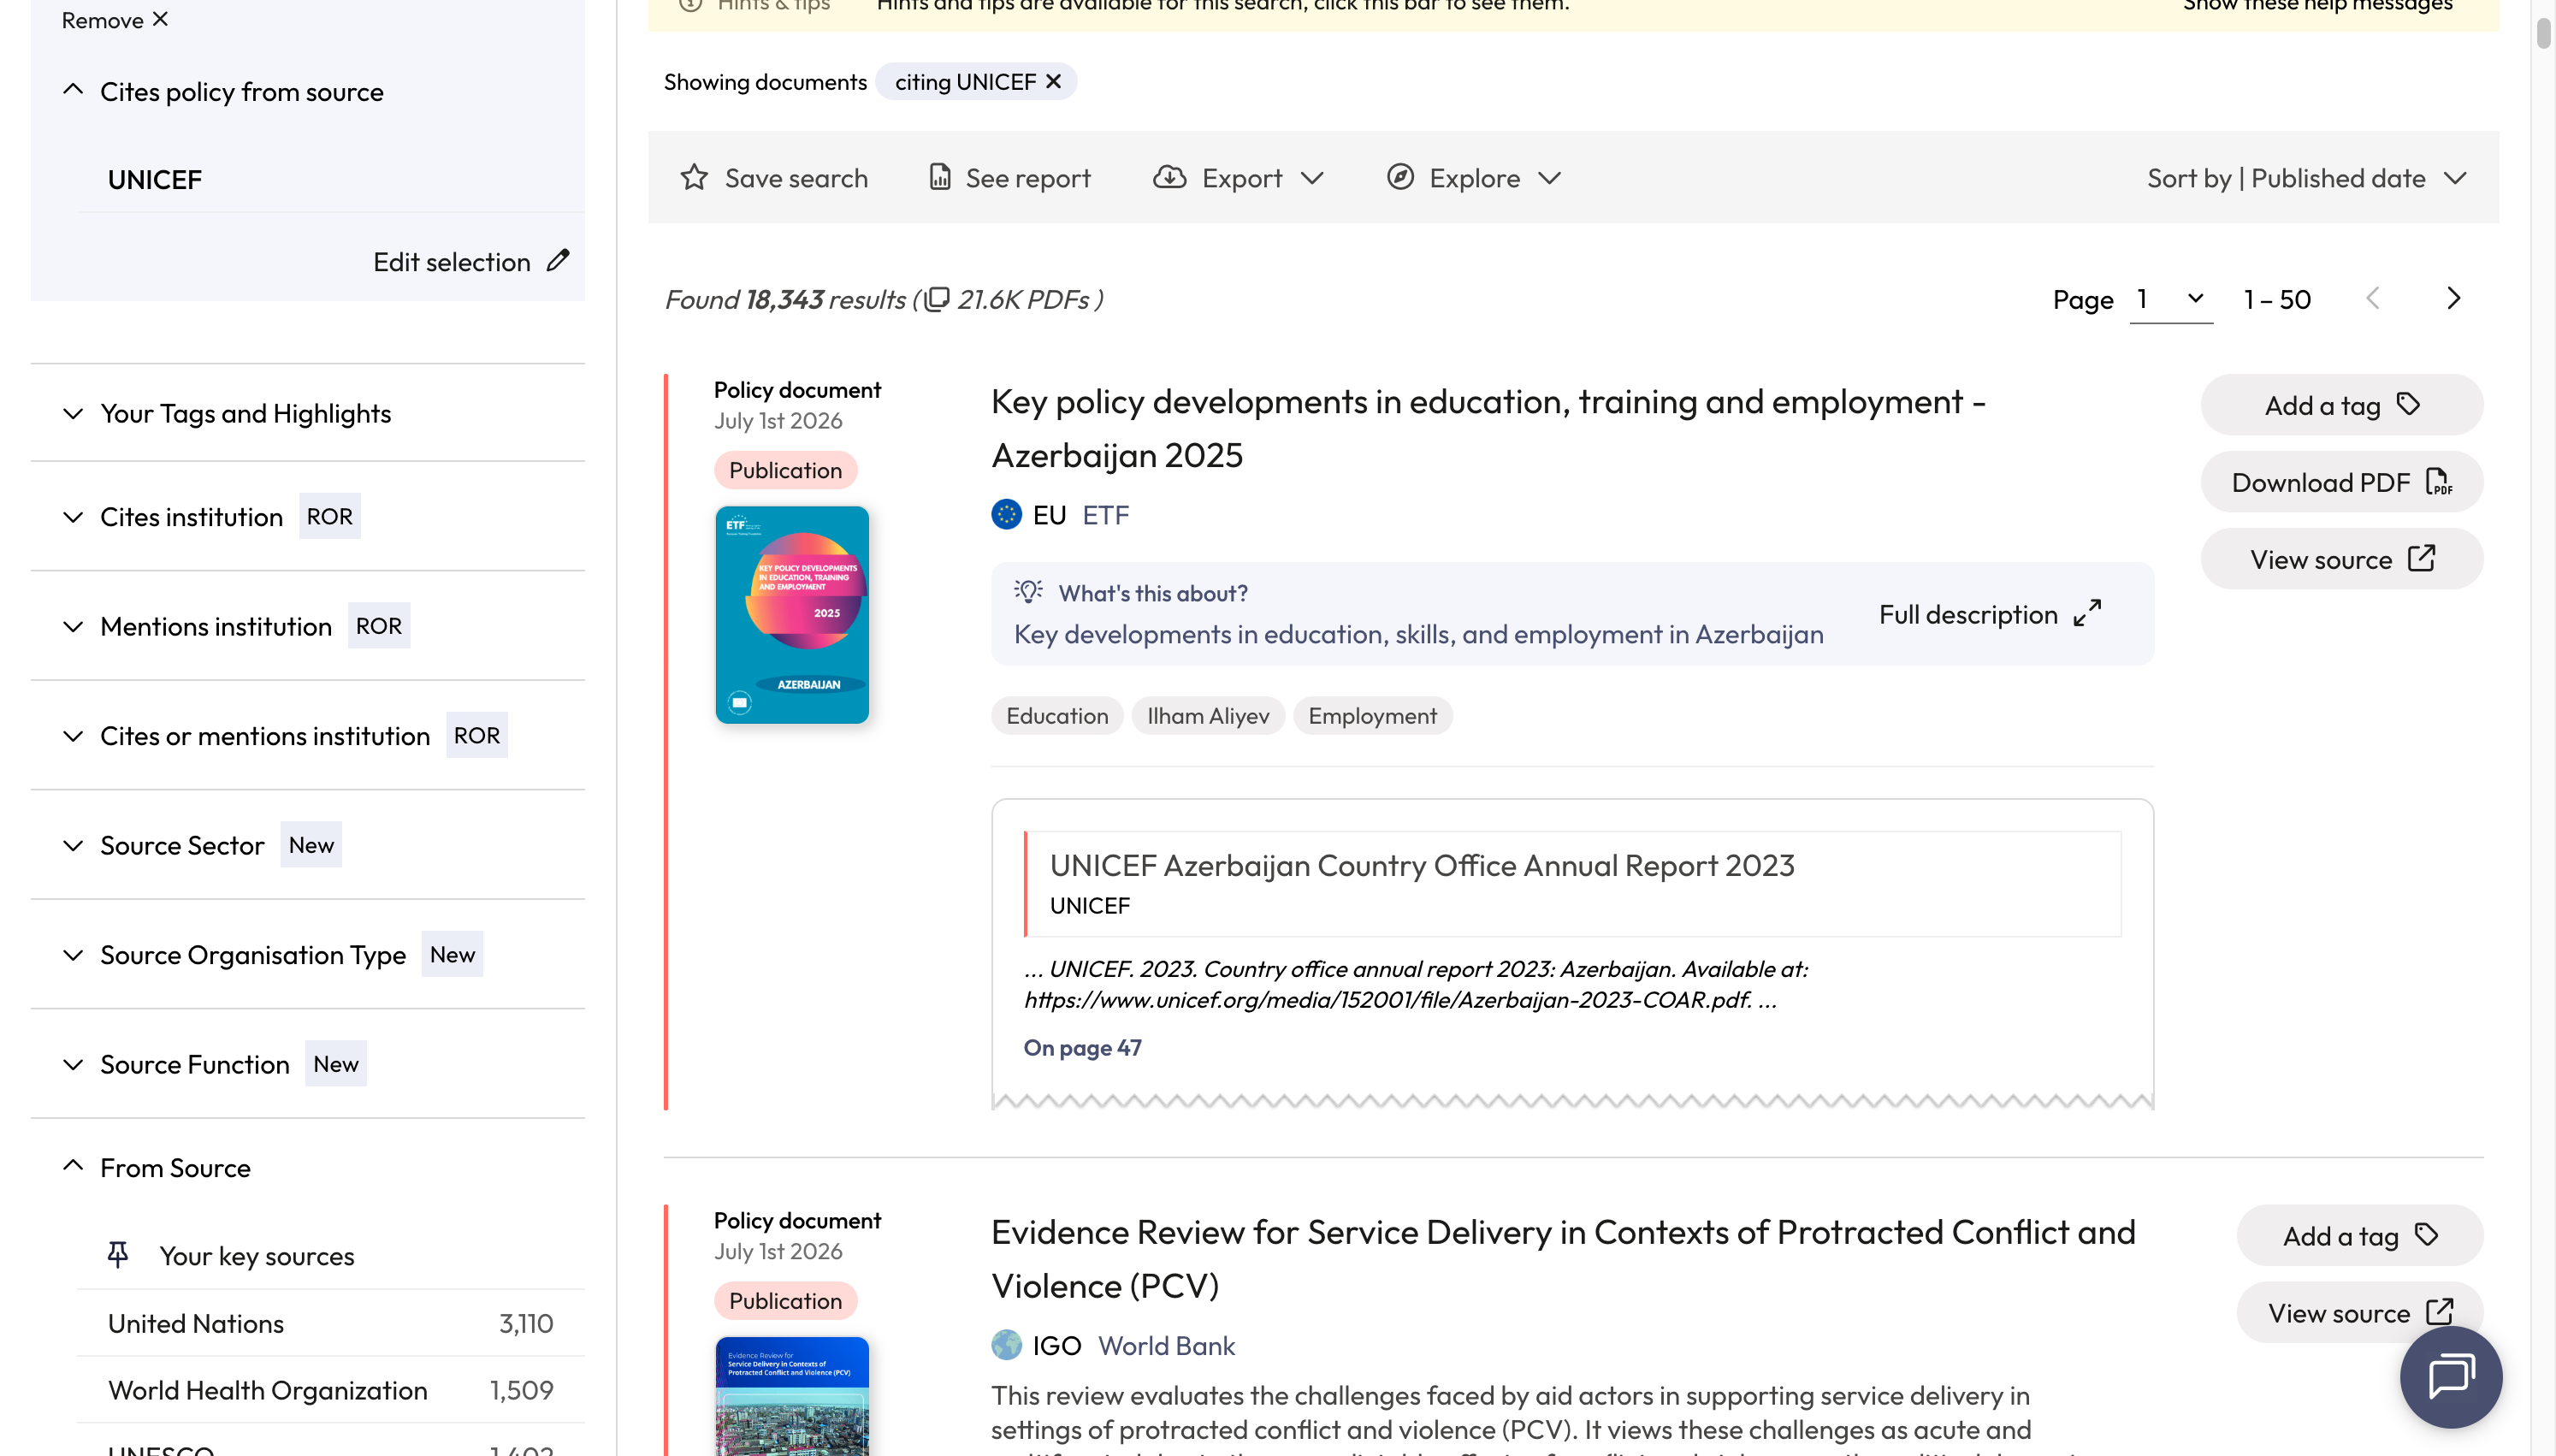Collapse Cites policy from source section
Screen dimensions: 2556x1456
click(73, 89)
